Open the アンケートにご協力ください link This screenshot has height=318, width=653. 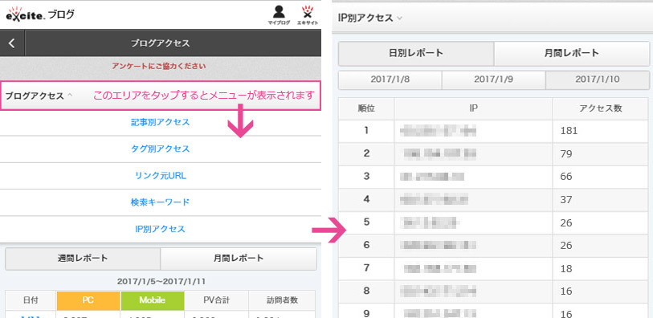pyautogui.click(x=159, y=66)
